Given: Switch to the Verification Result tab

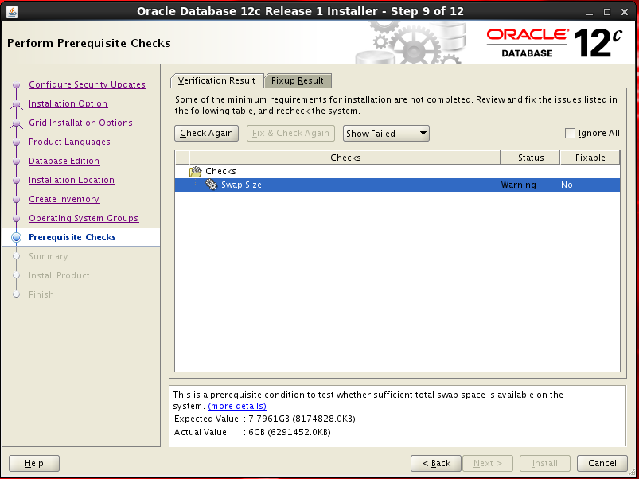Looking at the screenshot, I should tap(216, 80).
